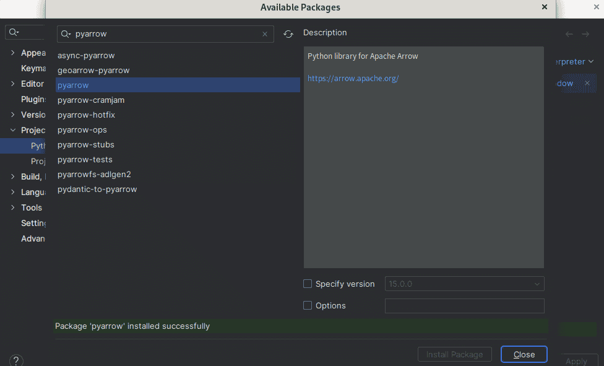The width and height of the screenshot is (604, 366).
Task: Choose pydantic-to-pyarrow from the results
Action: [x=97, y=189]
